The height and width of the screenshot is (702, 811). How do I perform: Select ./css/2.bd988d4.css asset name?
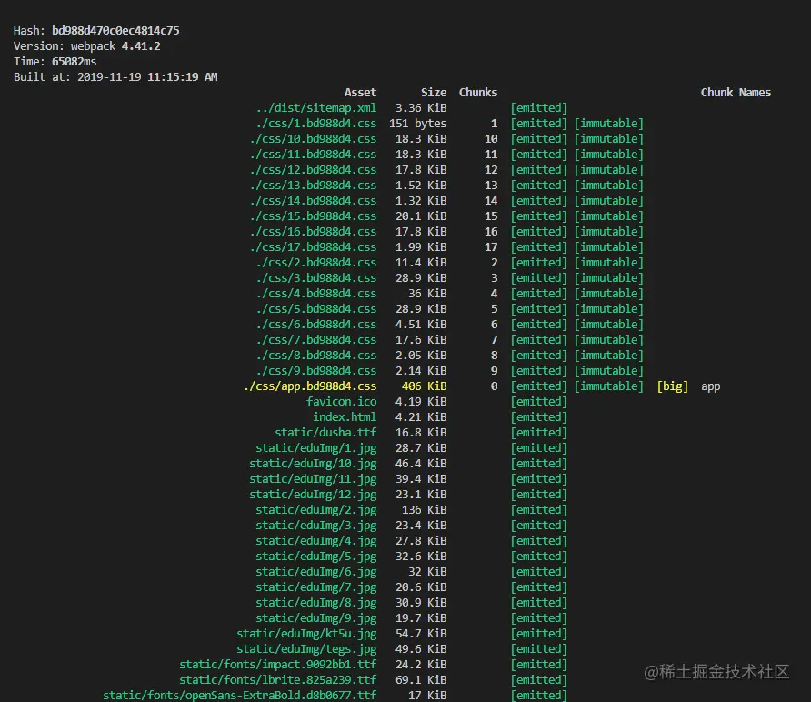(x=316, y=263)
